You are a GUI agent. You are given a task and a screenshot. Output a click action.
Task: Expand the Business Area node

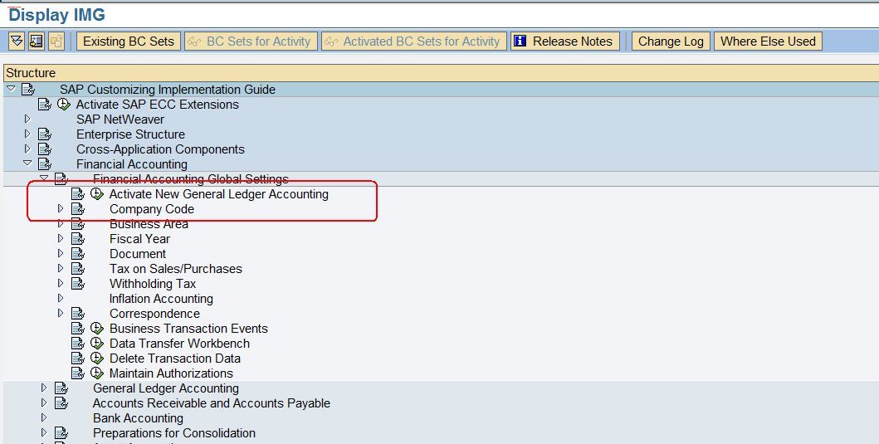click(x=61, y=224)
